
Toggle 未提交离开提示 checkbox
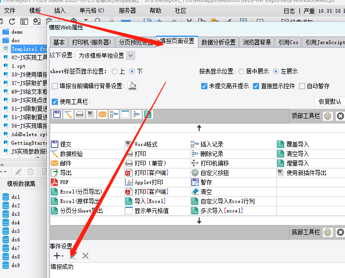(204, 86)
